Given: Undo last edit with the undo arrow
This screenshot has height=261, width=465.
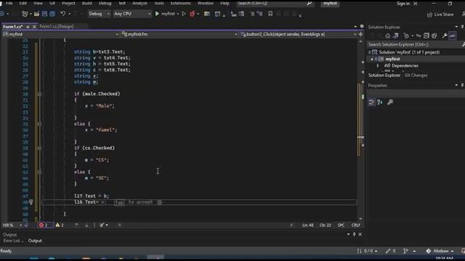Looking at the screenshot, I should [x=62, y=14].
